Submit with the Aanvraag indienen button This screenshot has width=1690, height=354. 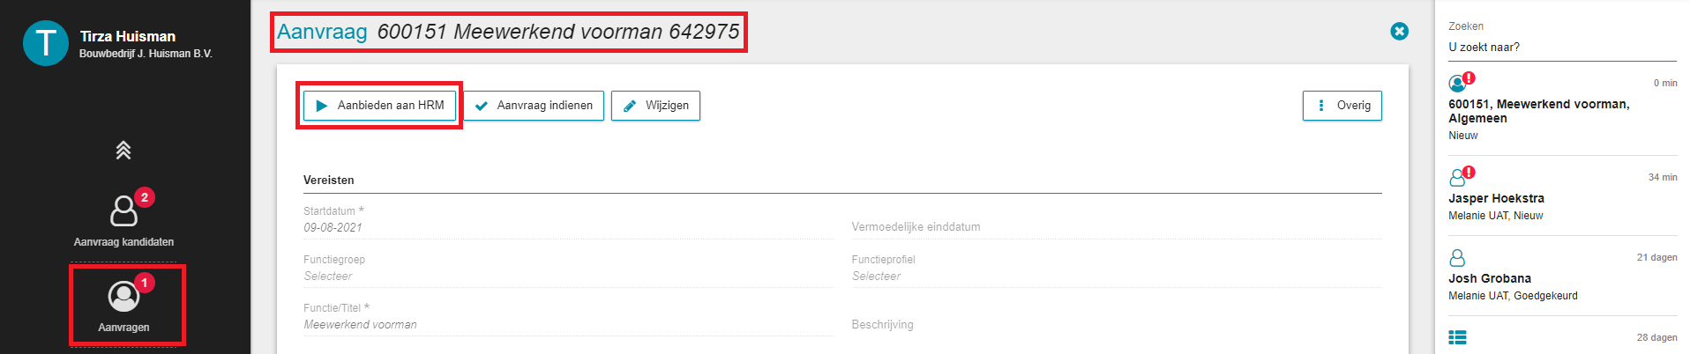(534, 106)
